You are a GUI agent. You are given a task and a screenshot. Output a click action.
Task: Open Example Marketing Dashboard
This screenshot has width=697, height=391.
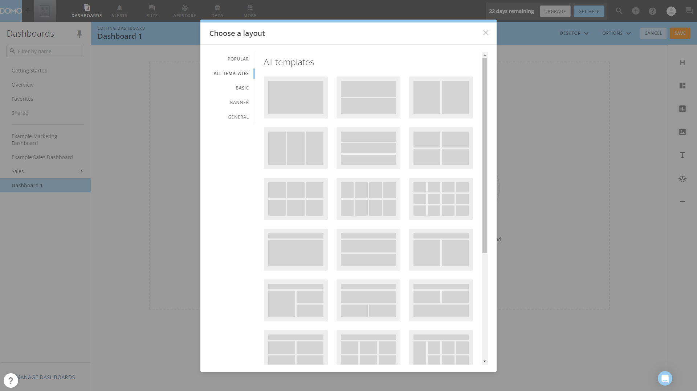(x=34, y=140)
